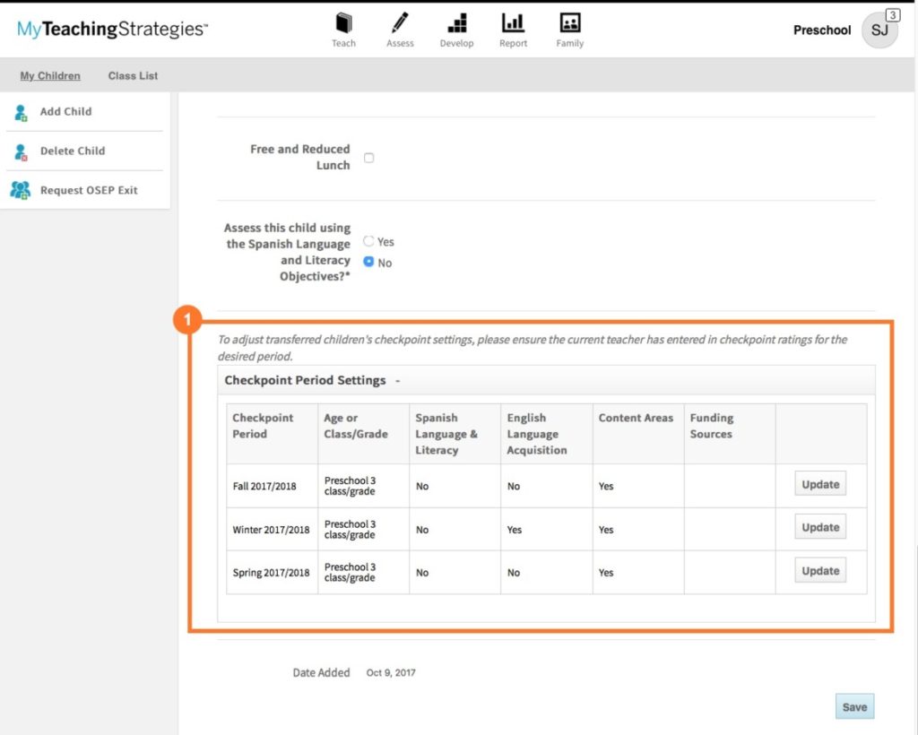Switch to the My Children tab
Screen dimensions: 918x735
click(50, 76)
